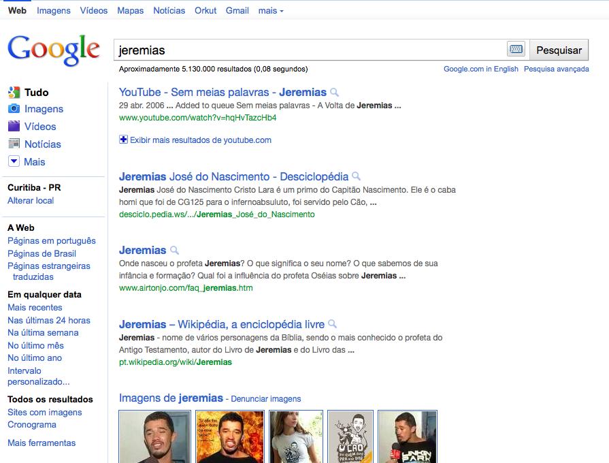Image resolution: width=609 pixels, height=463 pixels.
Task: Filter by 'Páginas em português'
Action: [52, 240]
